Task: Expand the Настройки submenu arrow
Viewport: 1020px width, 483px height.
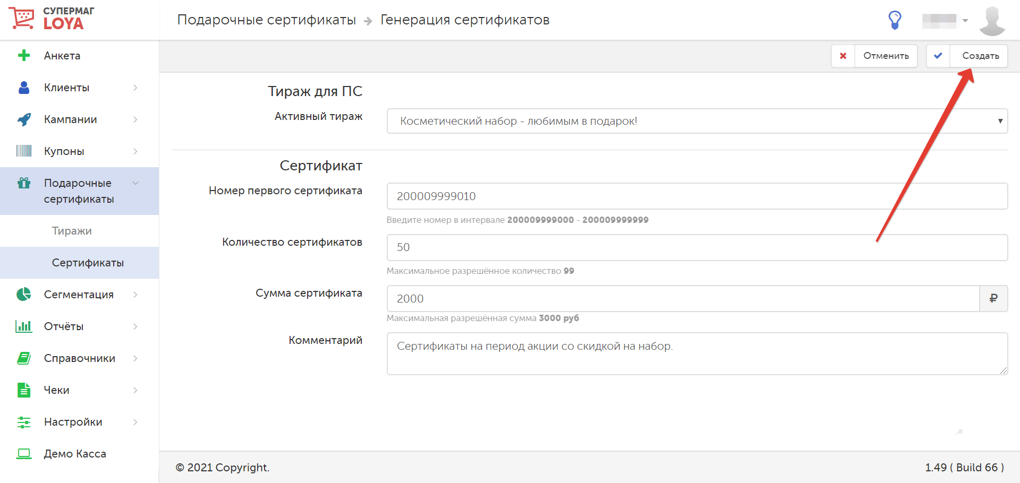Action: 135,422
